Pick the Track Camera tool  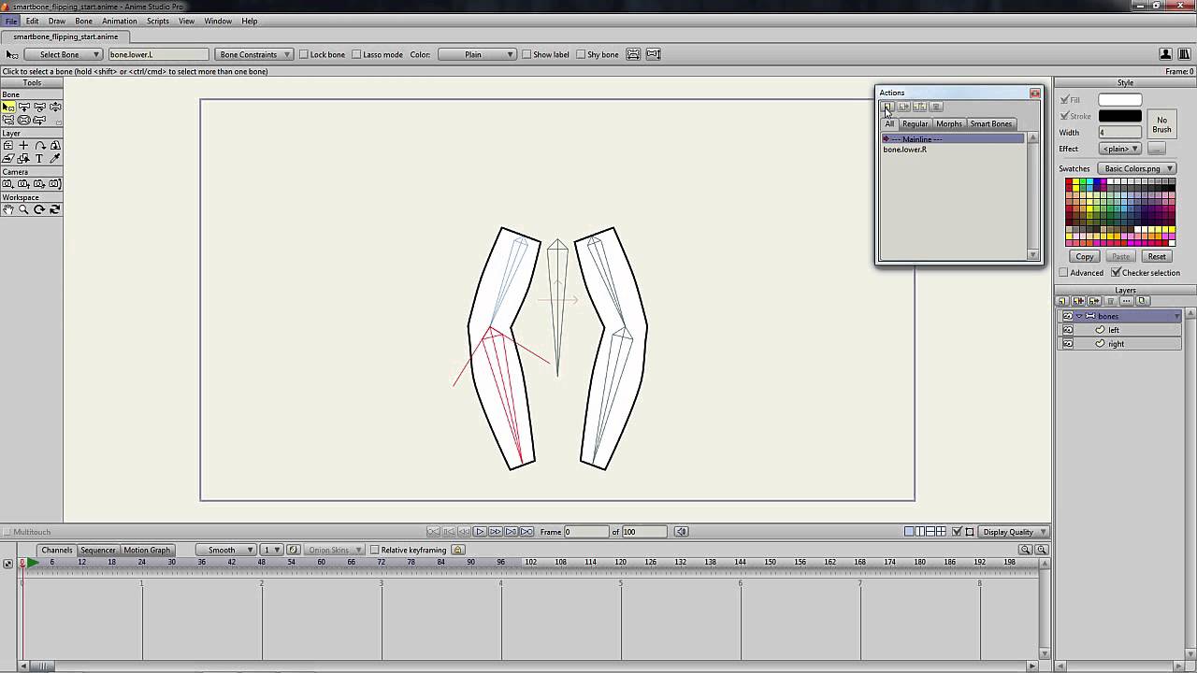pos(8,184)
